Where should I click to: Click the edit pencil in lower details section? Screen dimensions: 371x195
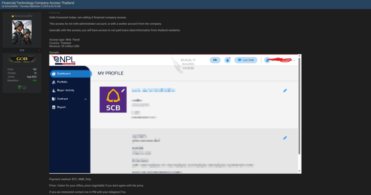[285, 138]
